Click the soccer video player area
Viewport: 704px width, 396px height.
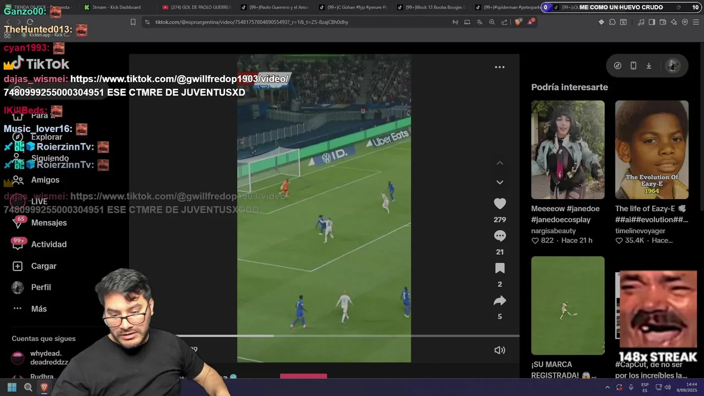(324, 208)
